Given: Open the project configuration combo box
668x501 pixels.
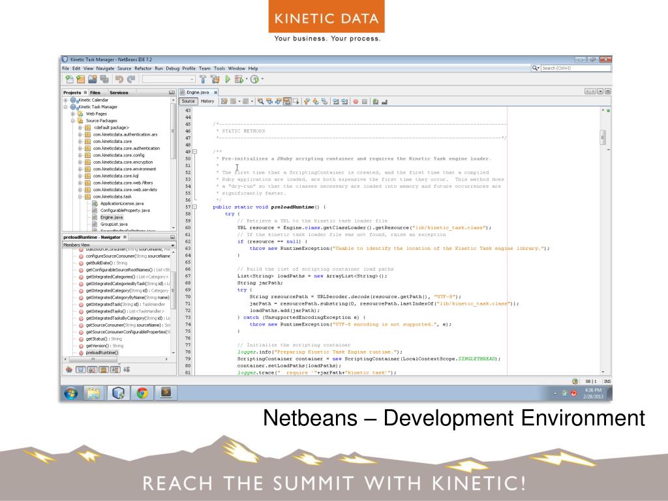Looking at the screenshot, I should coord(169,79).
